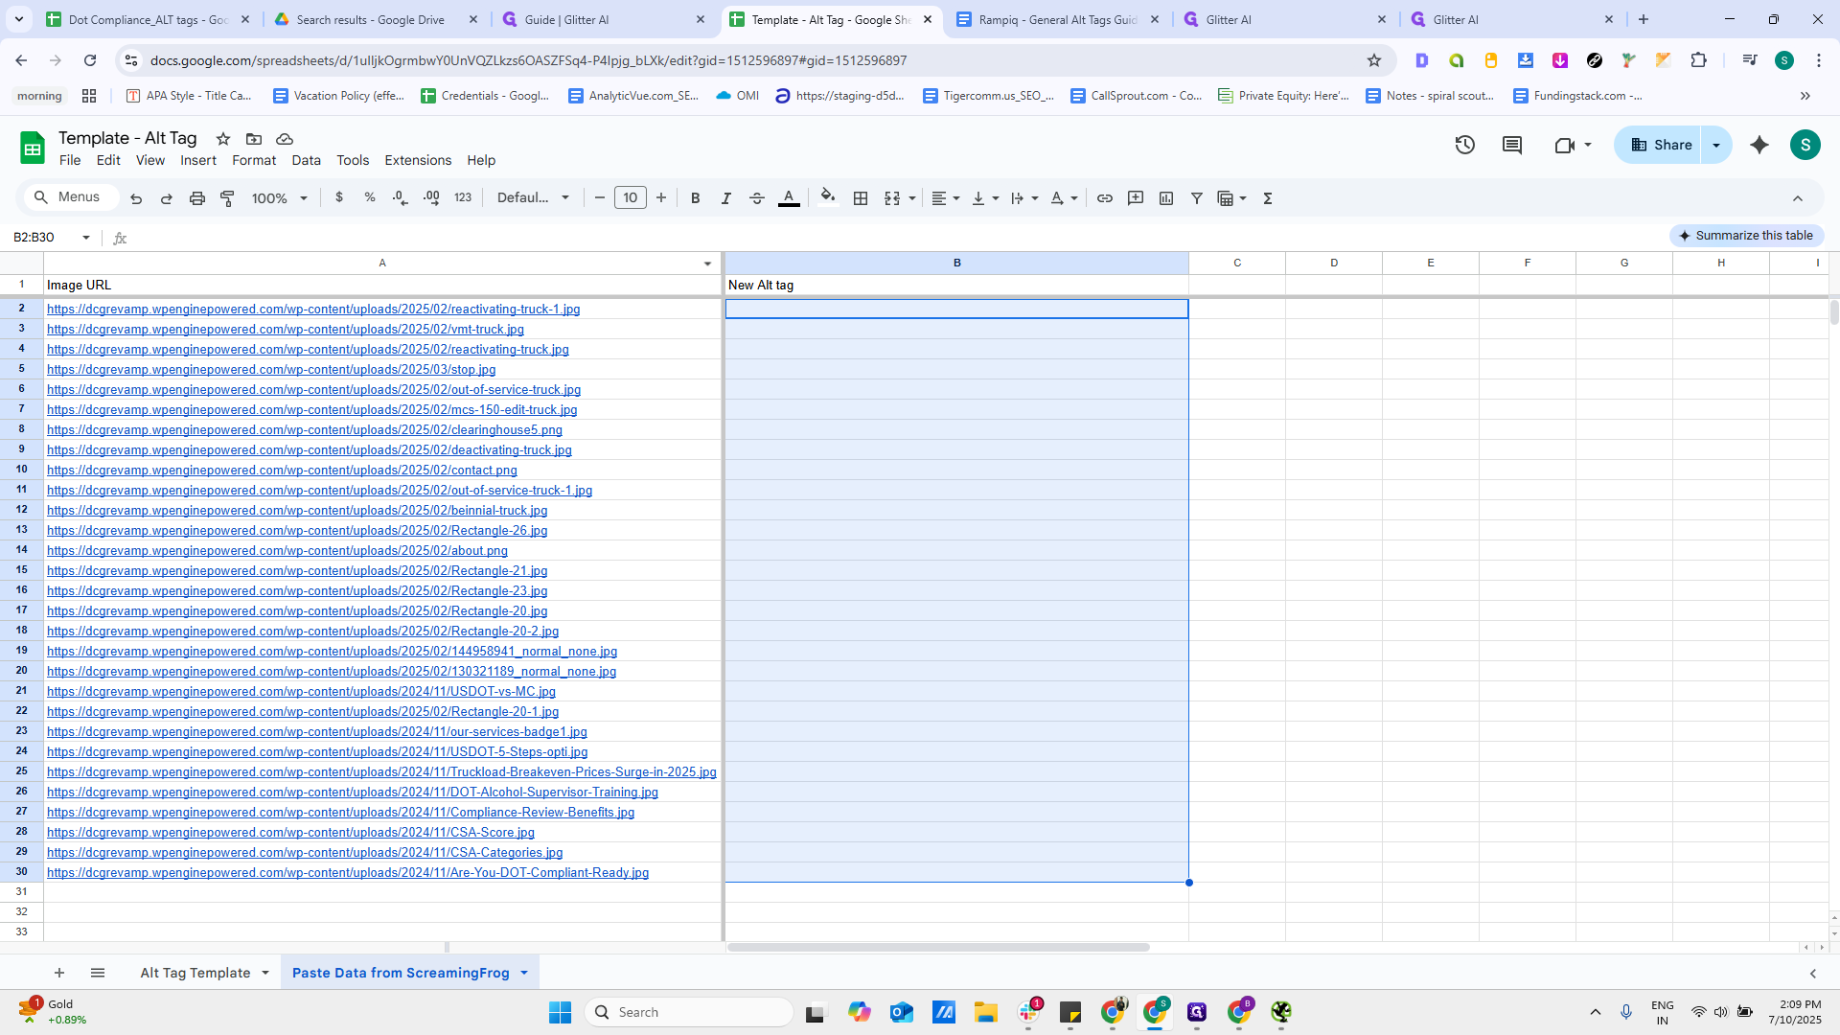This screenshot has width=1840, height=1035.
Task: Switch to the Alt Tag Template sheet tab
Action: (195, 973)
